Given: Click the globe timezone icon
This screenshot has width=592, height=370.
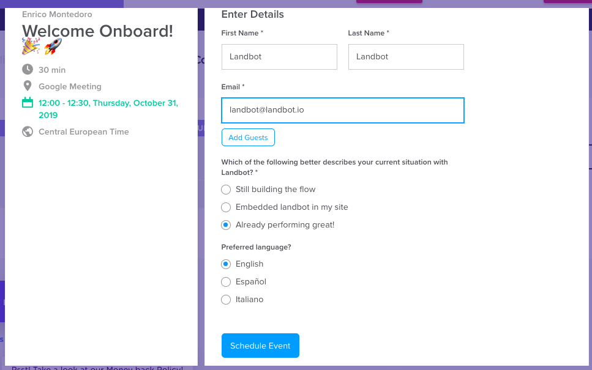Looking at the screenshot, I should 27,131.
